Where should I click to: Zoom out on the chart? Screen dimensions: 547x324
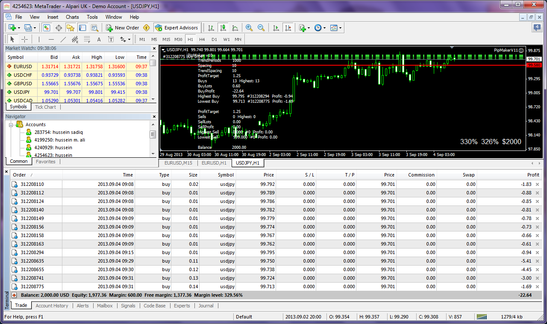(261, 28)
